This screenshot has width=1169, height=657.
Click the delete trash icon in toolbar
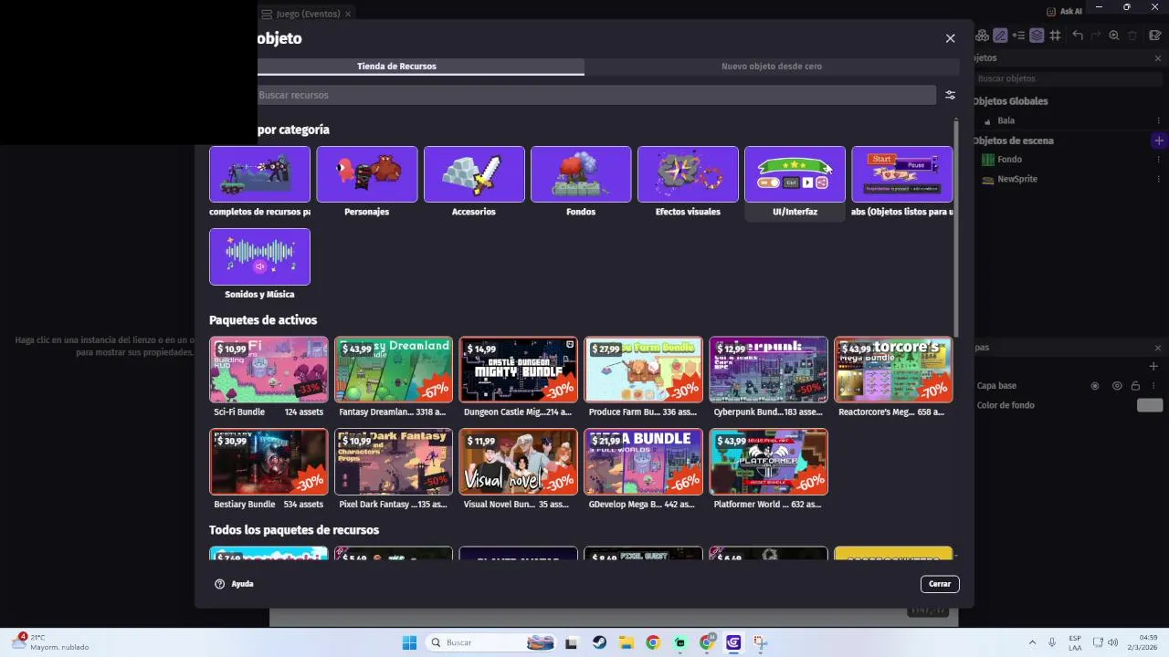click(1132, 36)
